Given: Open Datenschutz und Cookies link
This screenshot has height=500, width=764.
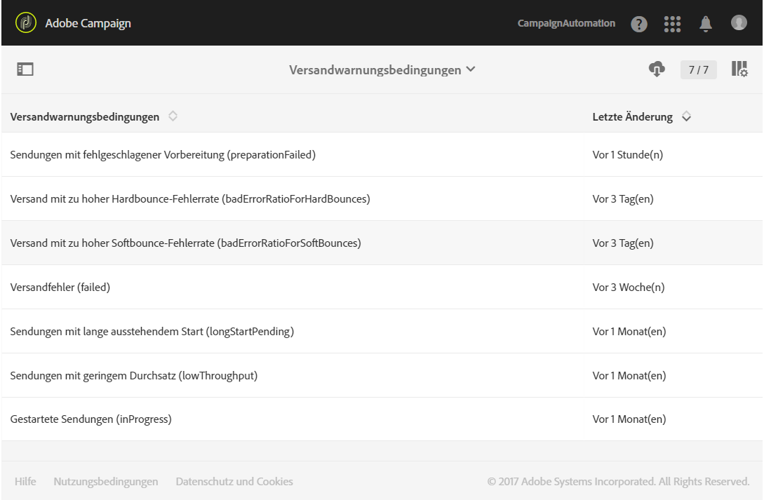Looking at the screenshot, I should (x=234, y=481).
